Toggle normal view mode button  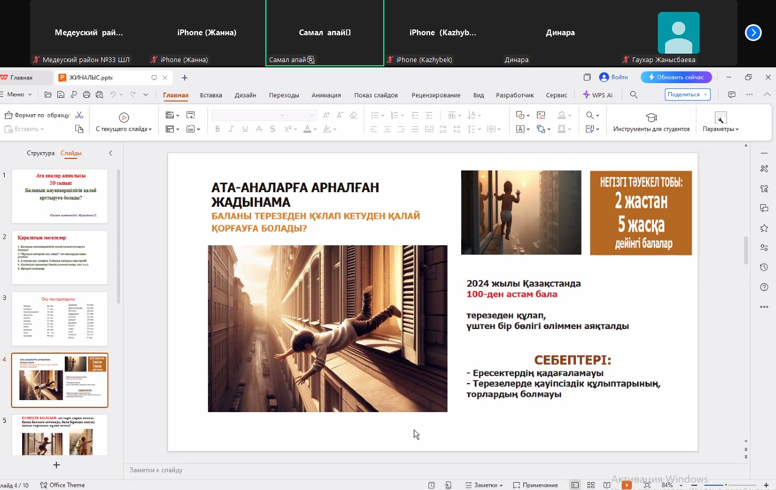click(575, 485)
